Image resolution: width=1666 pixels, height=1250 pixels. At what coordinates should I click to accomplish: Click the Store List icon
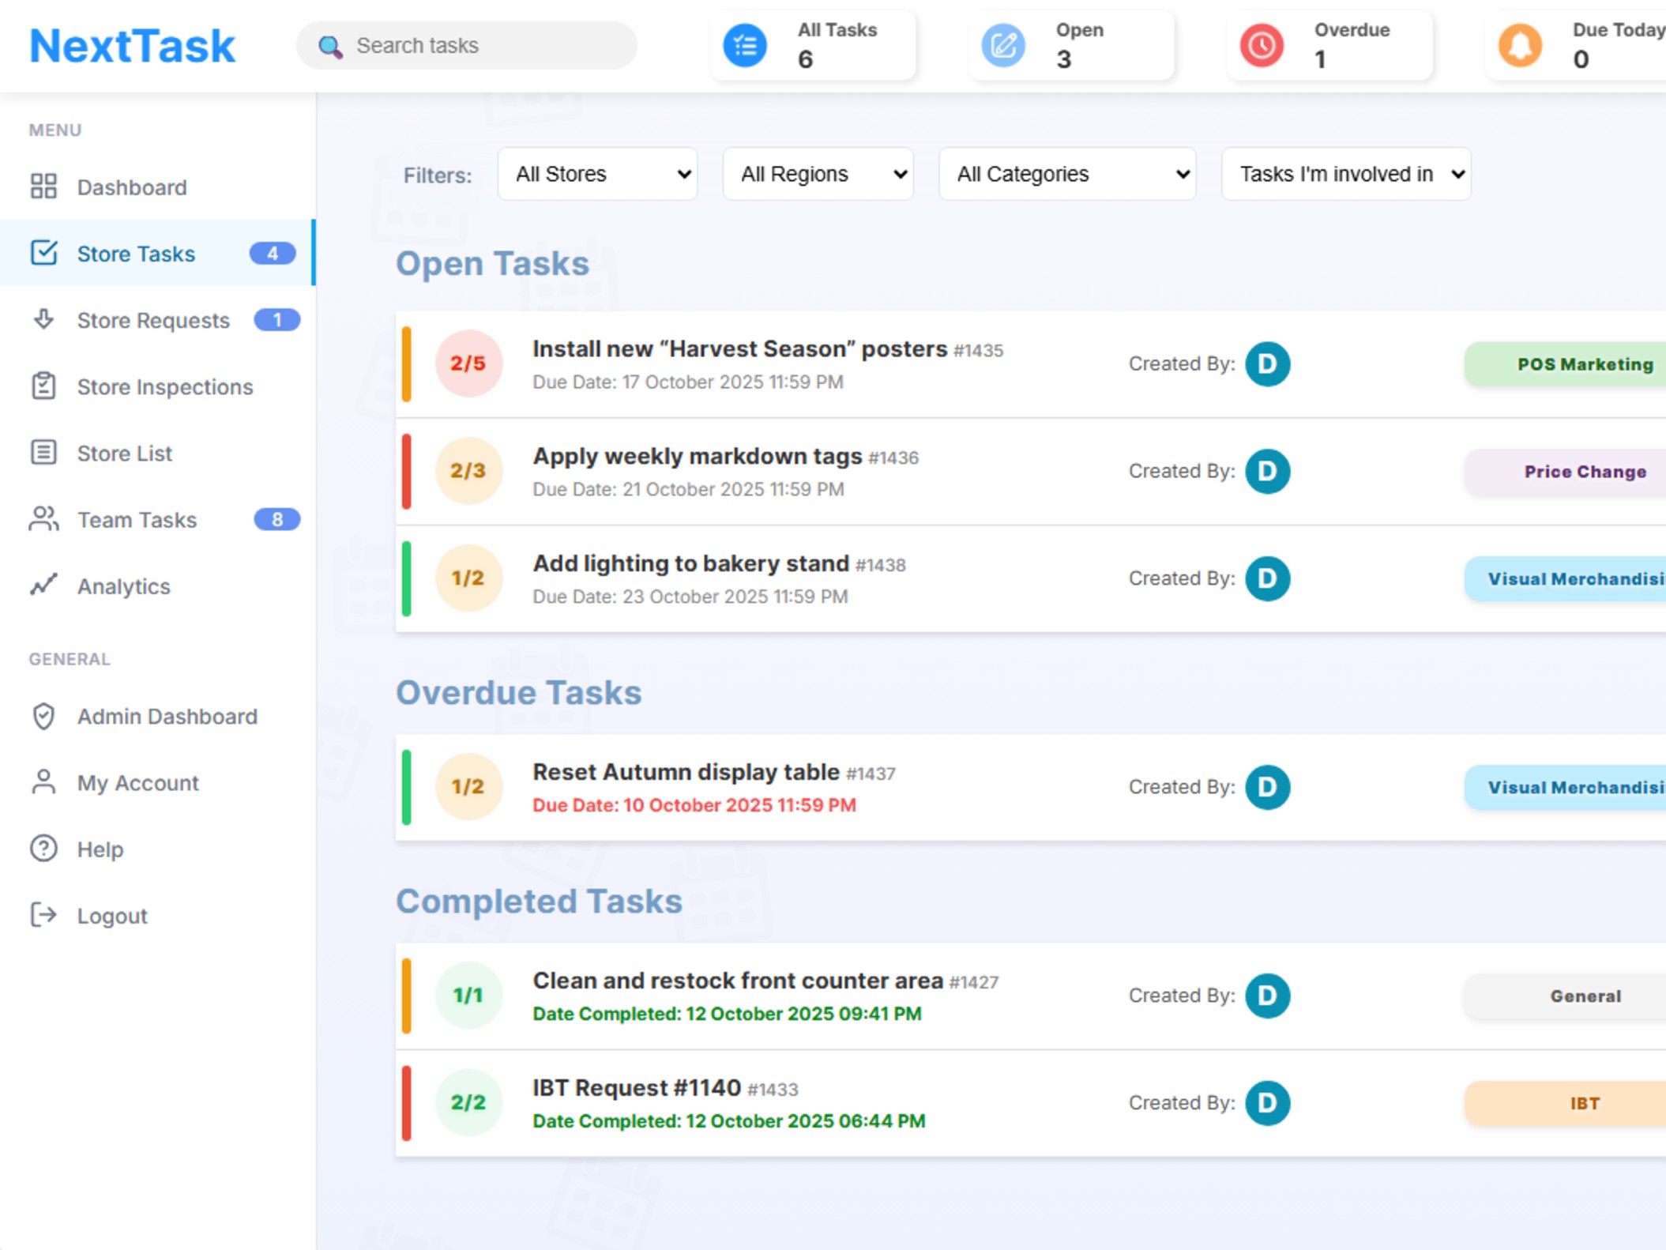click(43, 452)
